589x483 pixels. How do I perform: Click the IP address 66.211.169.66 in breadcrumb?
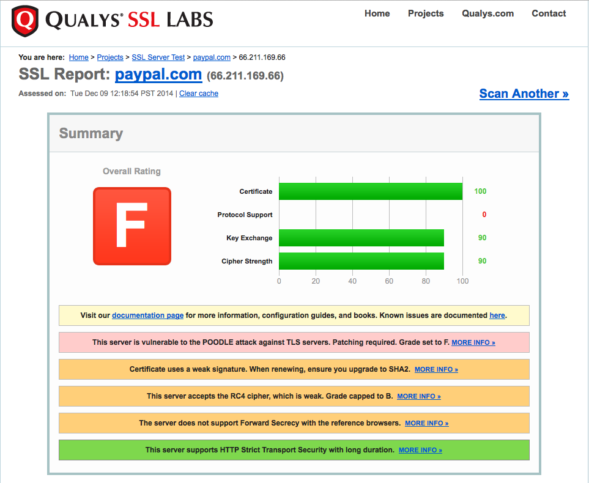[x=262, y=57]
